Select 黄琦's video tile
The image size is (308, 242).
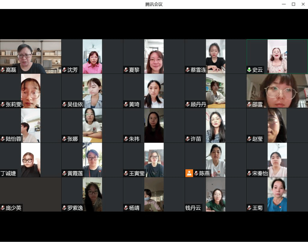click(x=154, y=91)
